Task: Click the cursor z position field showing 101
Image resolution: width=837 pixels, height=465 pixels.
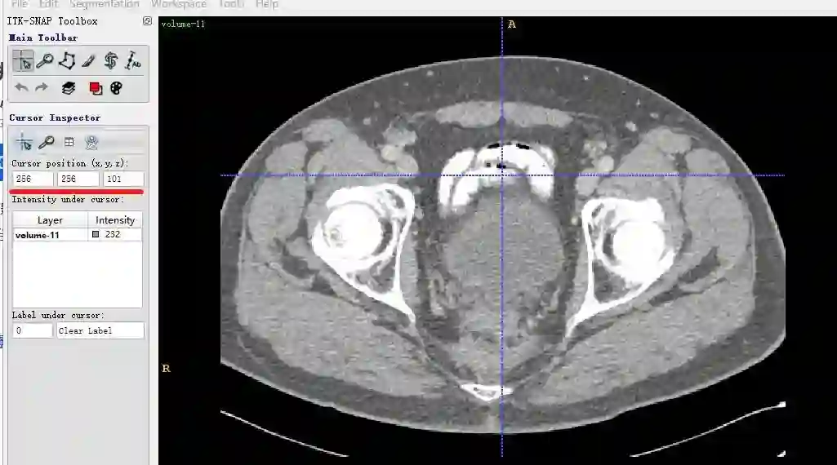Action: coord(124,179)
